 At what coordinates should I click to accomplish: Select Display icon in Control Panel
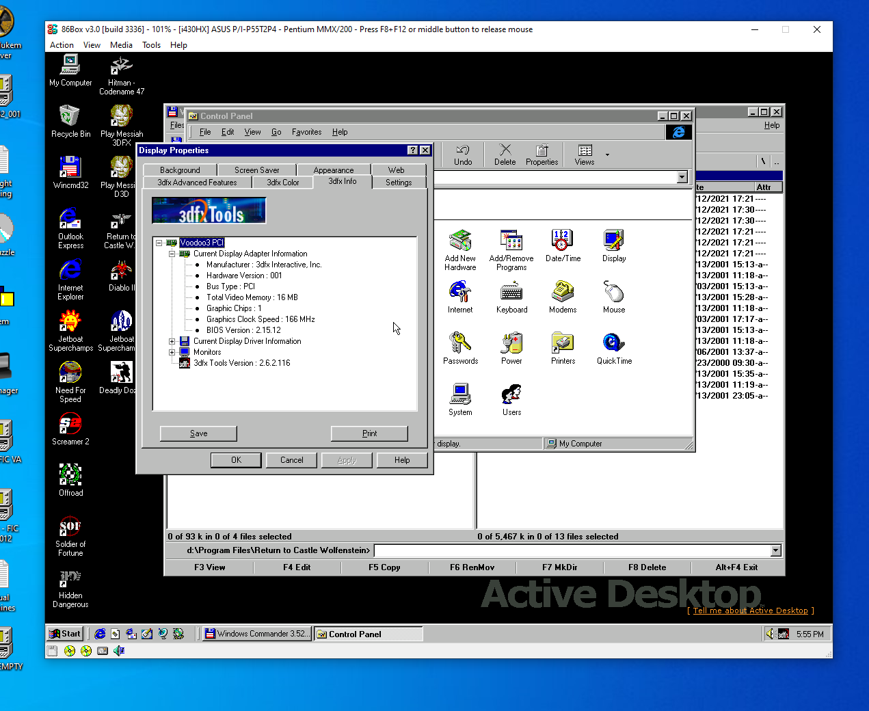coord(614,246)
